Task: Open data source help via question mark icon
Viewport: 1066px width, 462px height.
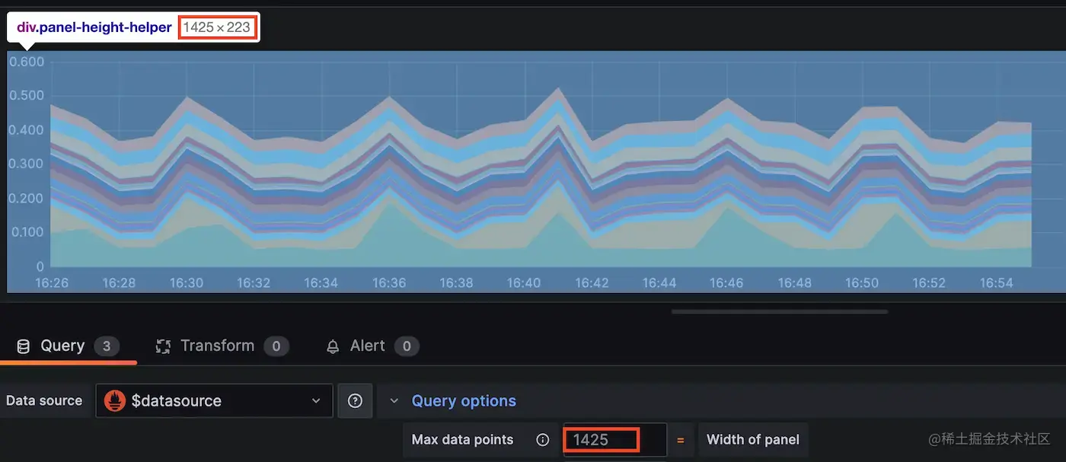Action: click(355, 400)
